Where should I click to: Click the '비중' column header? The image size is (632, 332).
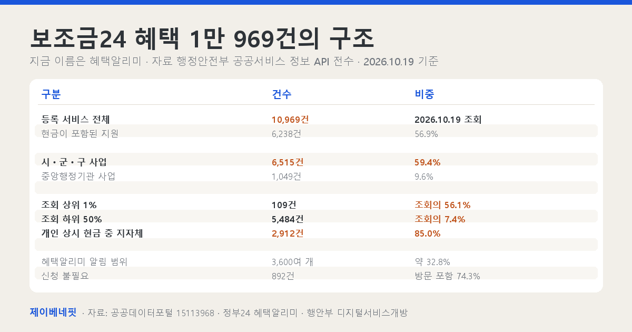(x=424, y=94)
